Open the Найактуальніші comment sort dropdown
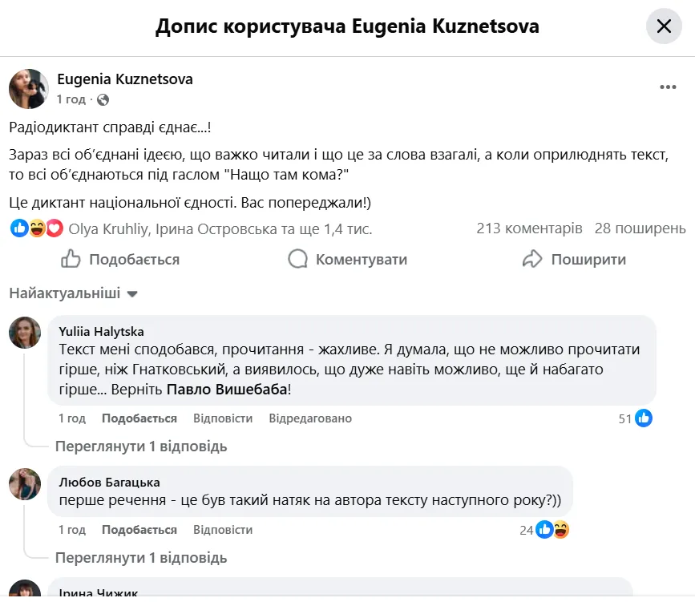 [x=73, y=293]
